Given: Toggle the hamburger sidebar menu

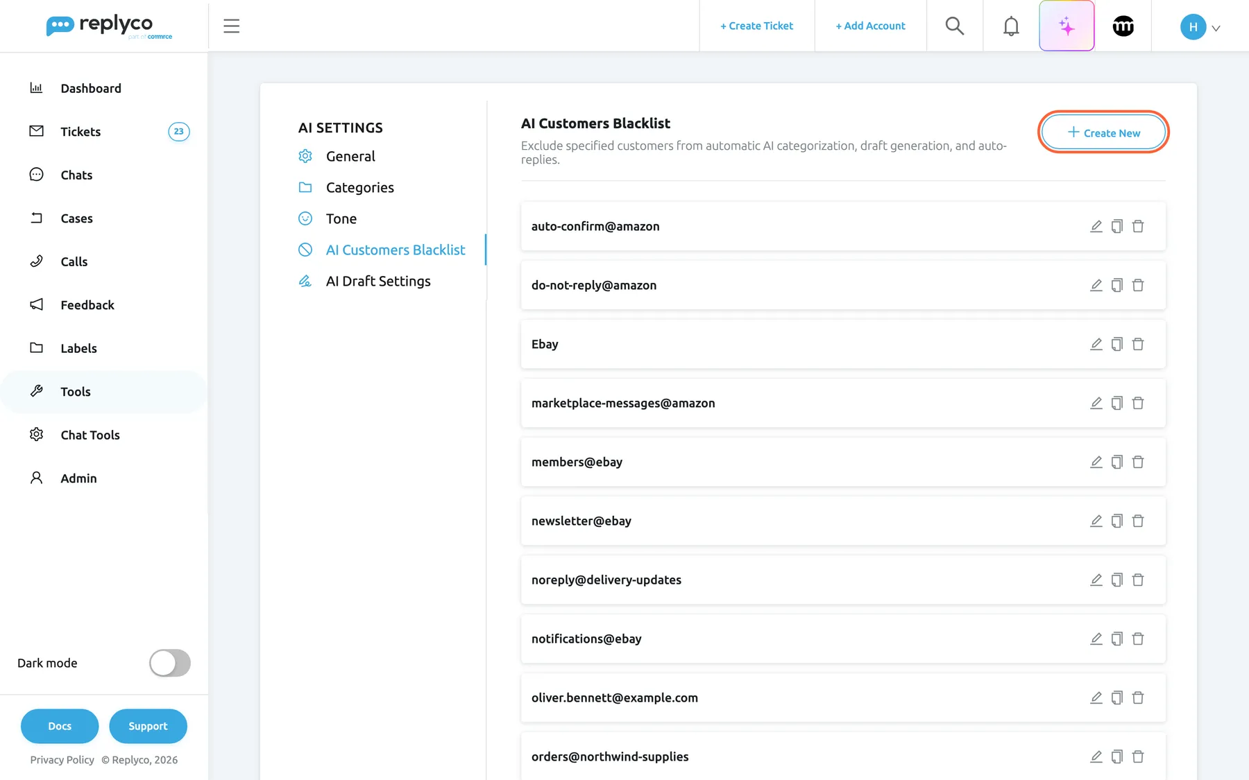Looking at the screenshot, I should coord(232,26).
